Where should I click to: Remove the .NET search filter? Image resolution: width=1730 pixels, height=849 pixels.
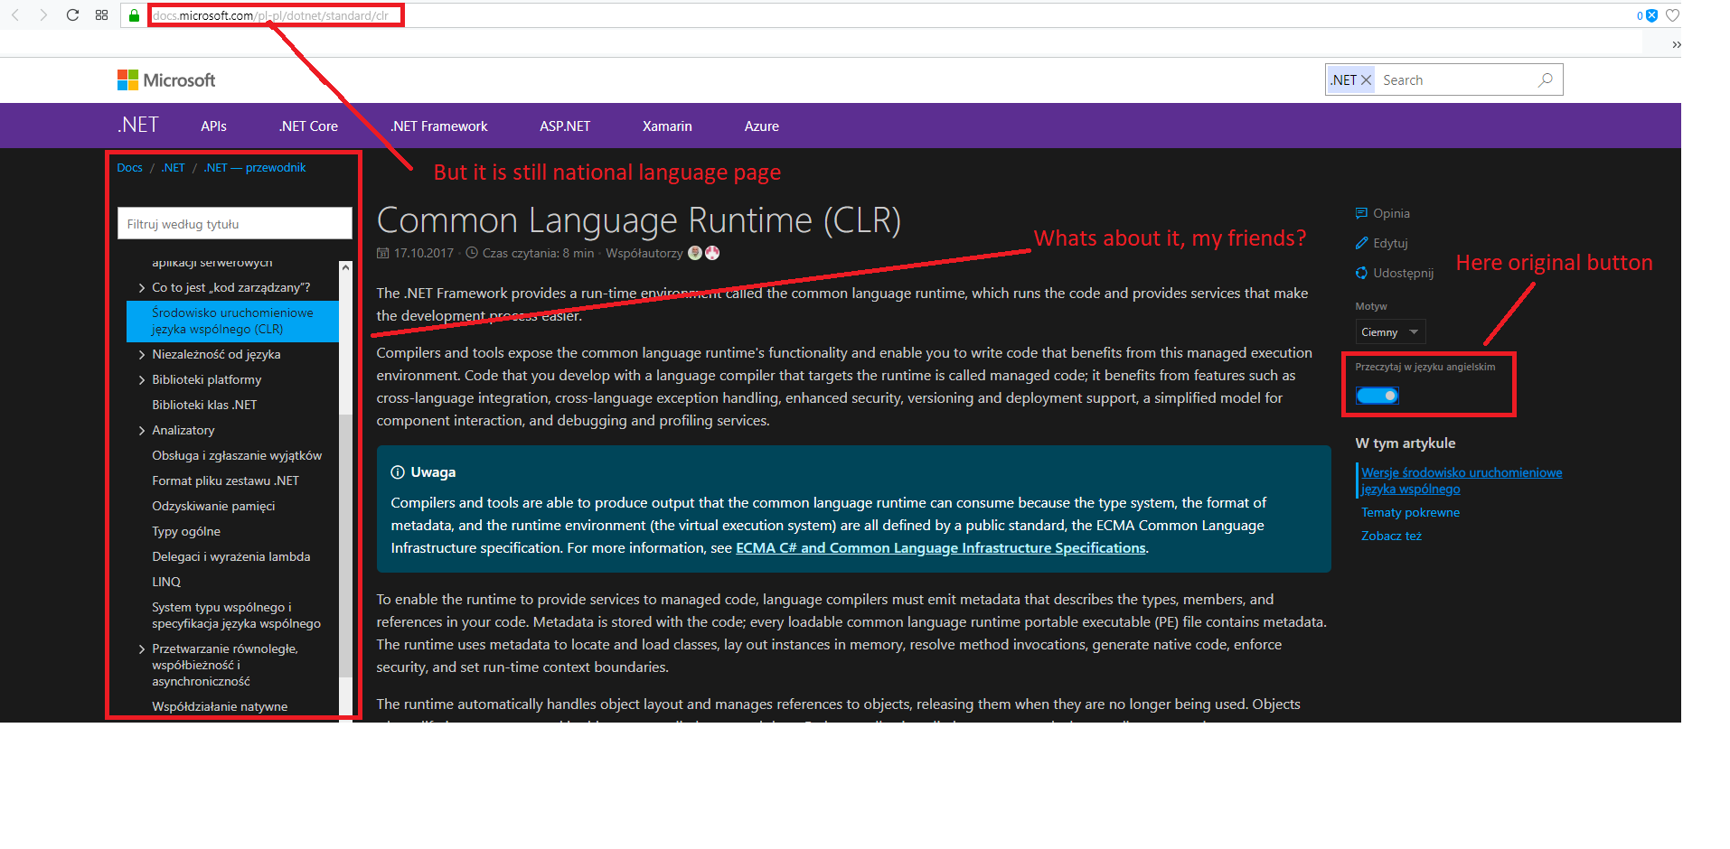click(1367, 79)
